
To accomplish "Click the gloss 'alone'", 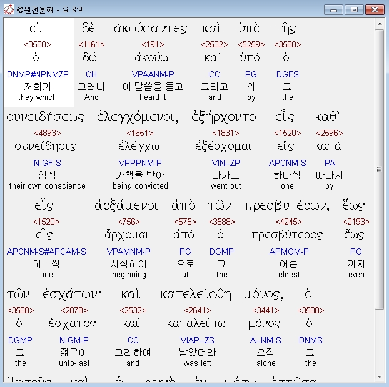I will [266, 363].
